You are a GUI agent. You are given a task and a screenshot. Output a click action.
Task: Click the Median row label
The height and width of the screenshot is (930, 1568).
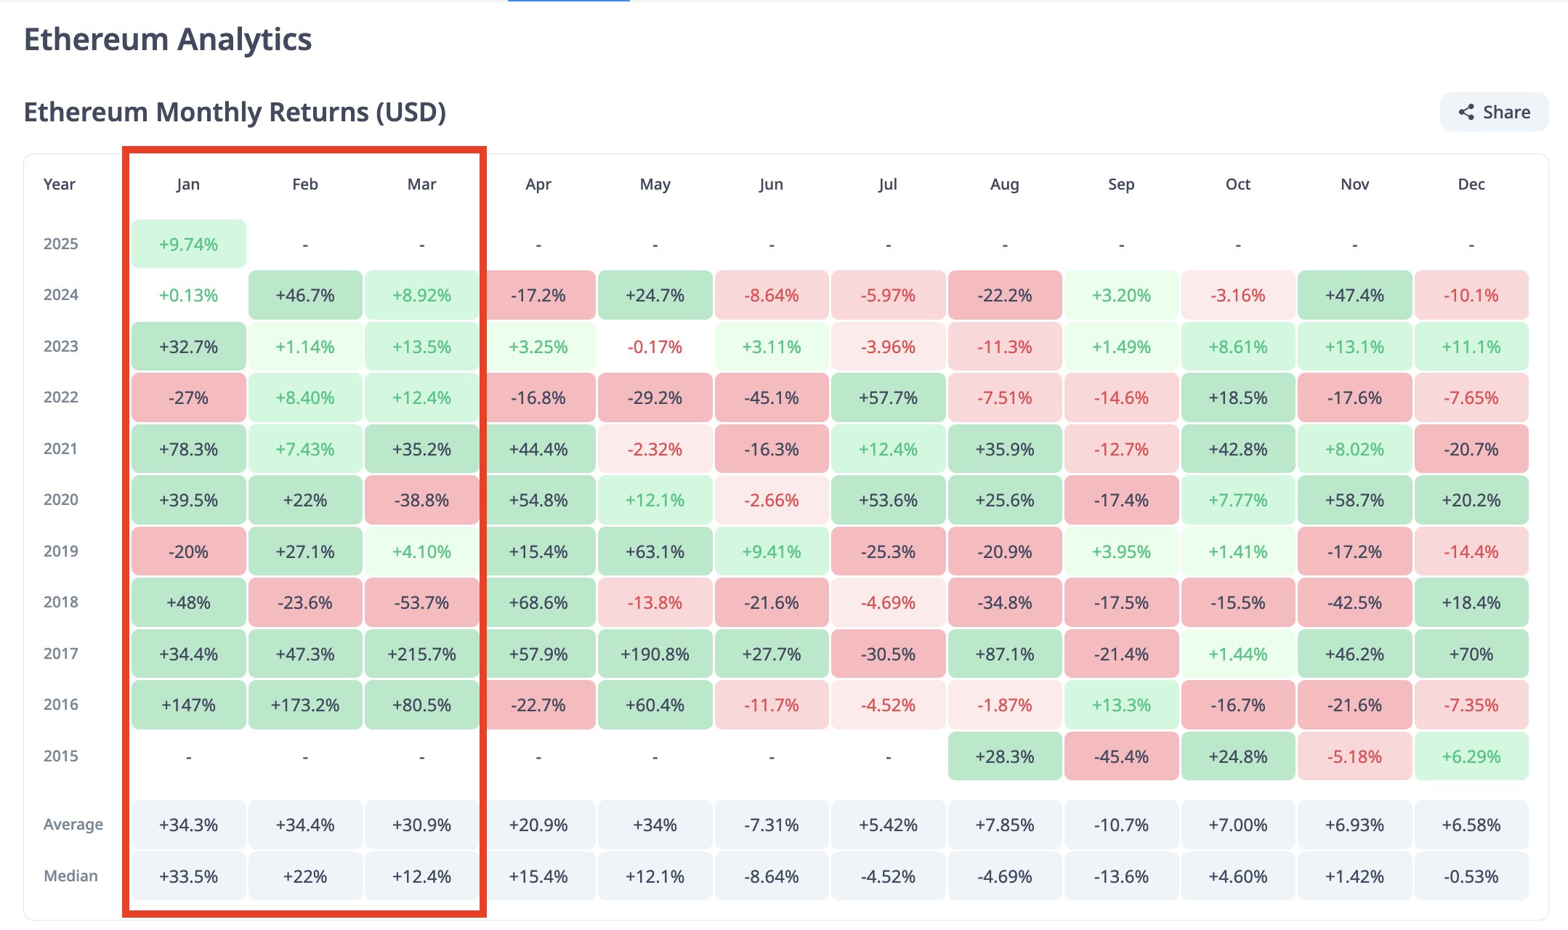[70, 876]
